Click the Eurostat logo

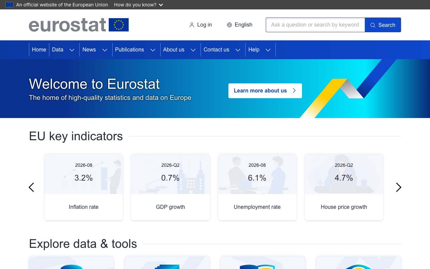point(79,25)
